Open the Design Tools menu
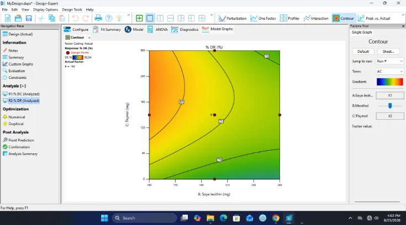 (x=72, y=9)
